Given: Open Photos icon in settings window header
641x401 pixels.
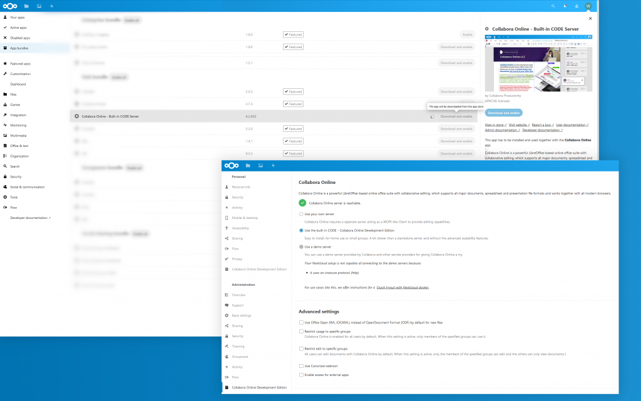Looking at the screenshot, I should pos(260,165).
